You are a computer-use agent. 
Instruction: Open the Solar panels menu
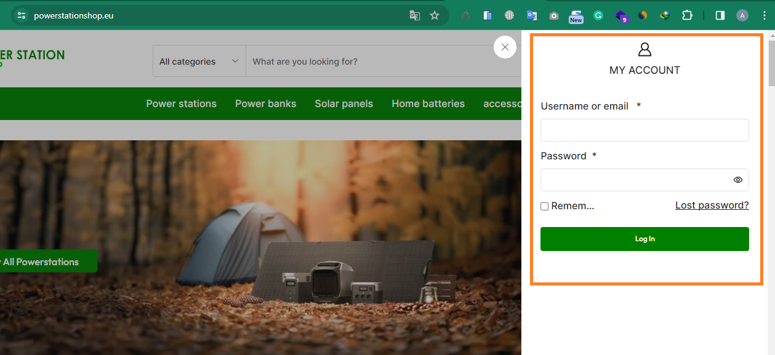pyautogui.click(x=343, y=103)
